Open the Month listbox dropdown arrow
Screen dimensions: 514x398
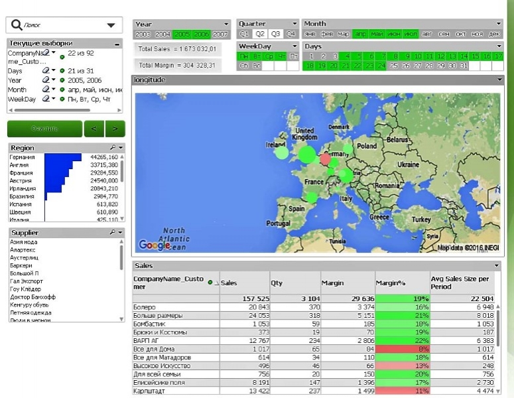(499, 24)
